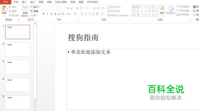Open the paragraph dialog launcher
This screenshot has height=111, width=199.
[130, 20]
